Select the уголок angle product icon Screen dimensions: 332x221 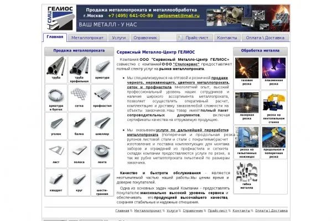(x=56, y=123)
